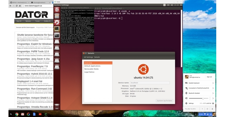Click browser back arrow

point(10,6)
